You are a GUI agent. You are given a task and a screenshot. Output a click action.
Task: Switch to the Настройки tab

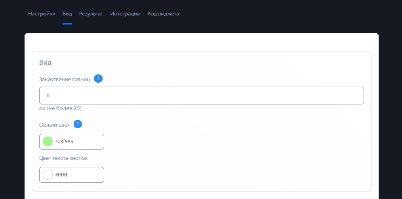point(42,14)
